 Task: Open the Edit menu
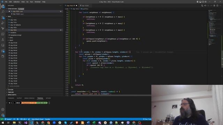click(x=10, y=2)
